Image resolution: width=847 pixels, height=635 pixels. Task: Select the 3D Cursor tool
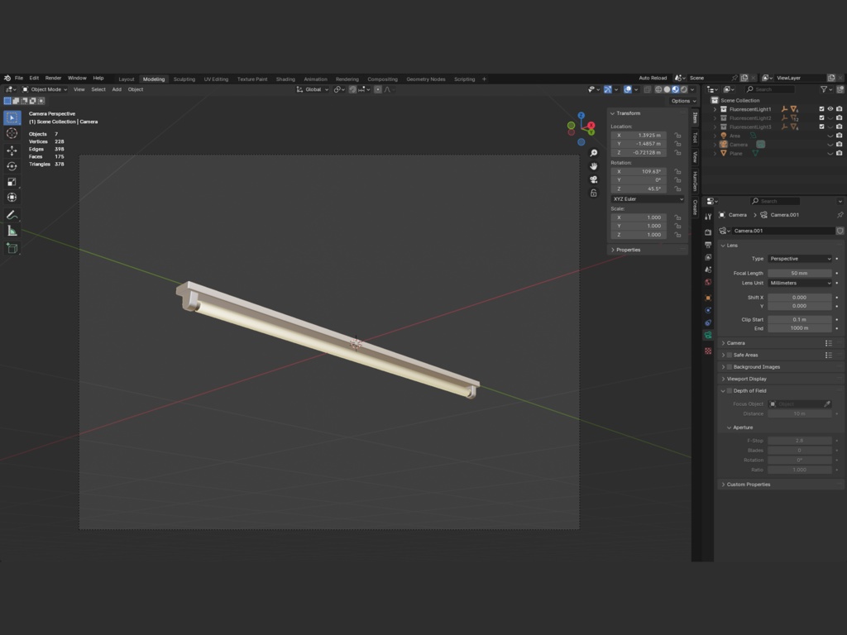coord(12,133)
